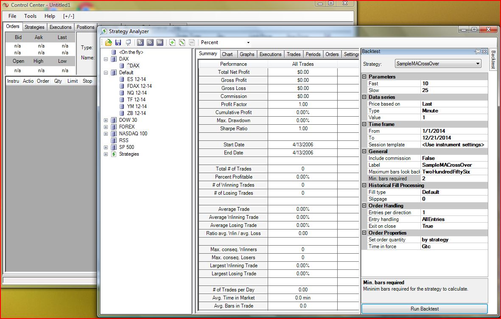The height and width of the screenshot is (319, 501).
Task: Open the File menu in Control Center
Action: [x=12, y=16]
